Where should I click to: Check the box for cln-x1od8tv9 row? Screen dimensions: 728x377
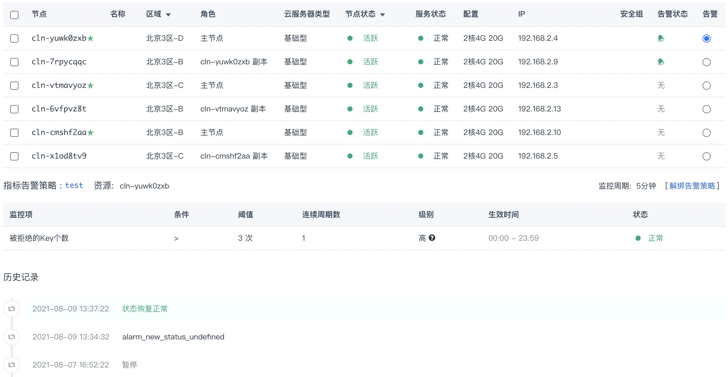[x=14, y=156]
